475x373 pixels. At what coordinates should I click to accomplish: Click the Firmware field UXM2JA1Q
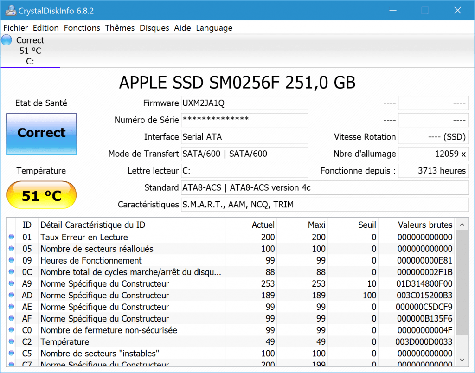click(x=244, y=103)
